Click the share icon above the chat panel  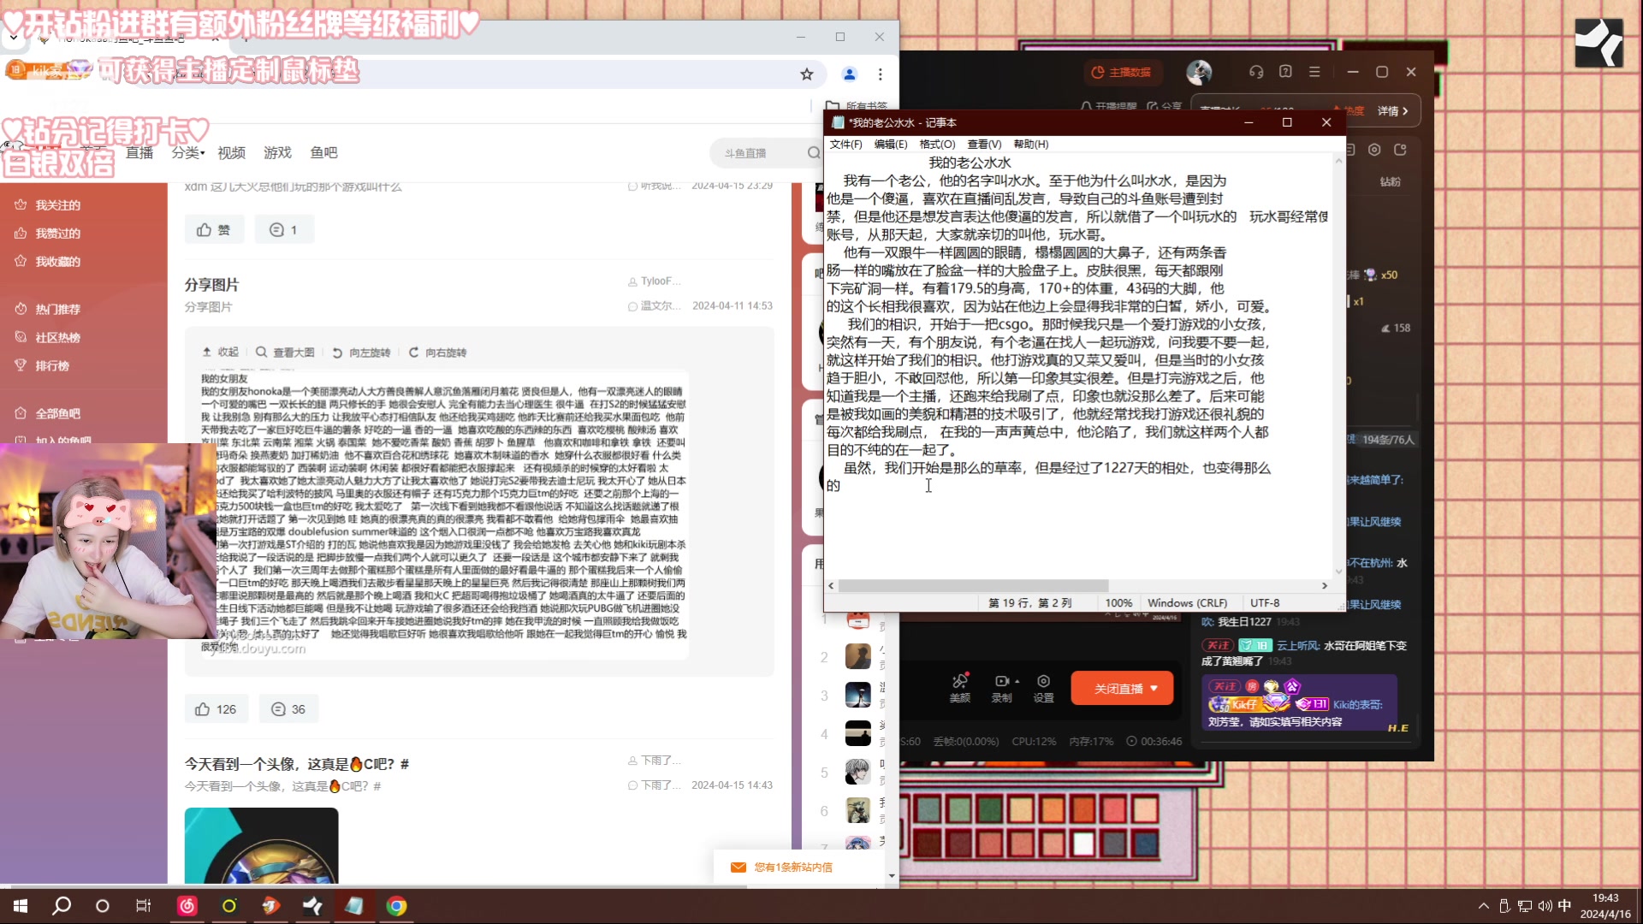click(1400, 150)
